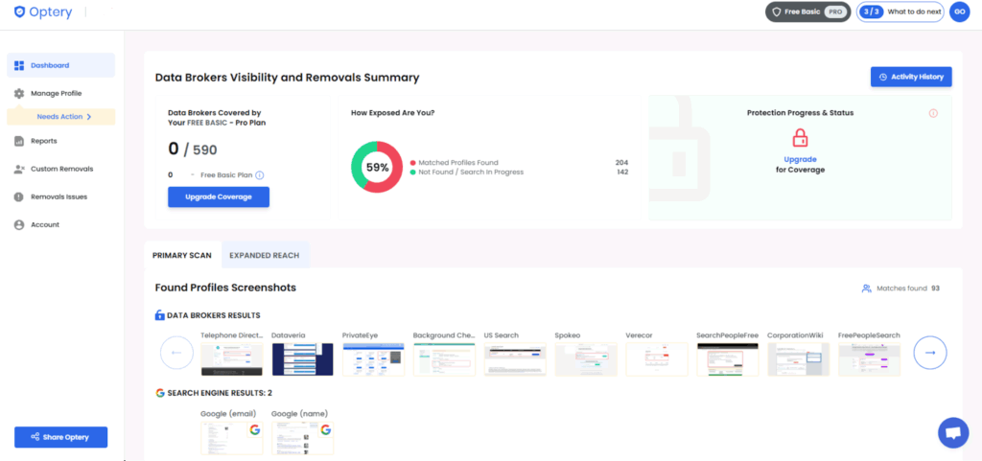The width and height of the screenshot is (982, 461).
Task: Open the PrivateEye screenshot thumbnail
Action: [x=373, y=359]
